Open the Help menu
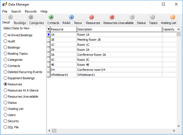 tap(44, 11)
